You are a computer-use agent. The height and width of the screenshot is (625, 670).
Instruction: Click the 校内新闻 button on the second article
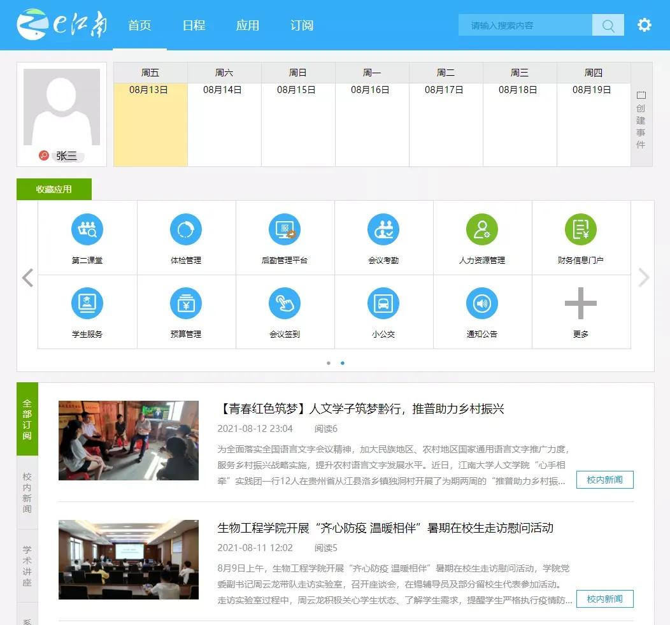[x=604, y=599]
